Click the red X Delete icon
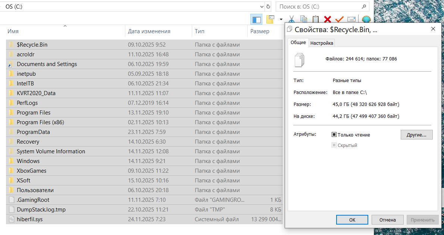Image resolution: width=444 pixels, height=235 pixels. (328, 19)
